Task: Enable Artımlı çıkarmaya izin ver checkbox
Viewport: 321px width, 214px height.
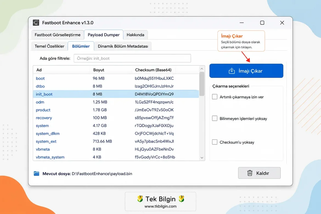Action: pyautogui.click(x=215, y=97)
